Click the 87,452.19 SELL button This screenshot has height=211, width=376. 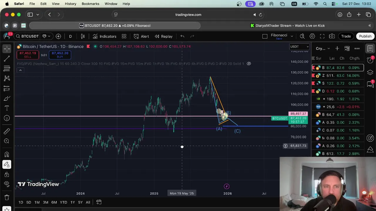coord(28,55)
